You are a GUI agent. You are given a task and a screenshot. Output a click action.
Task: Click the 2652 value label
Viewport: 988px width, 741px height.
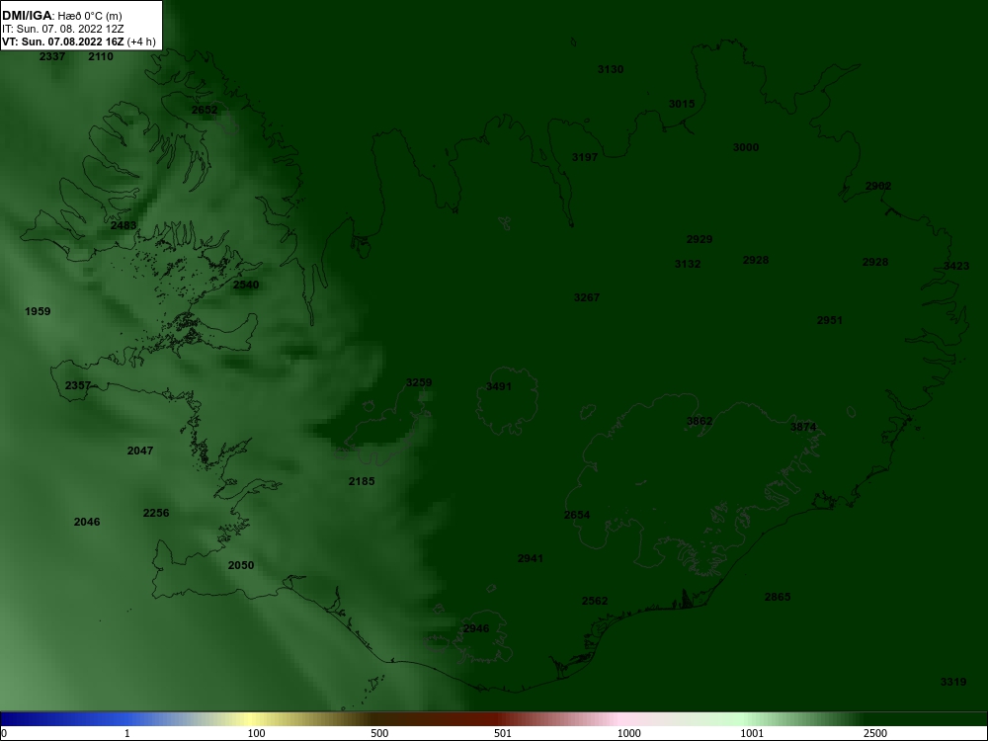pyautogui.click(x=205, y=110)
